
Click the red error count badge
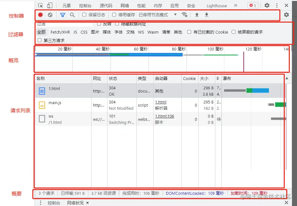(253, 5)
